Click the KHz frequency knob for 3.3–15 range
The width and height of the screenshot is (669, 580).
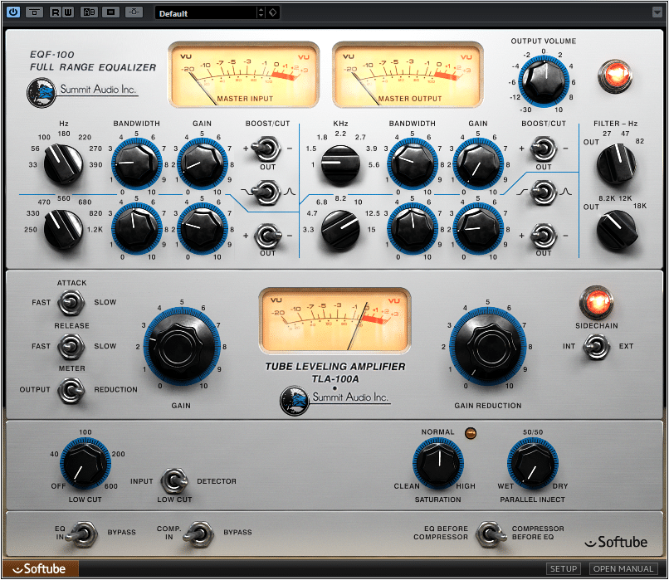(x=340, y=229)
